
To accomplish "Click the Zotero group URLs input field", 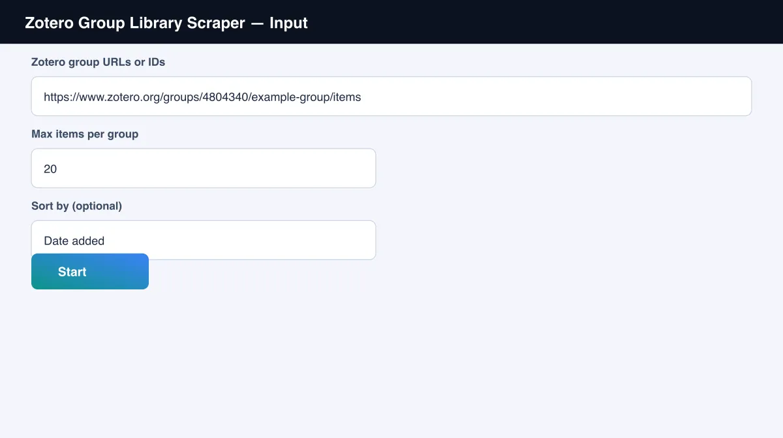I will [391, 96].
